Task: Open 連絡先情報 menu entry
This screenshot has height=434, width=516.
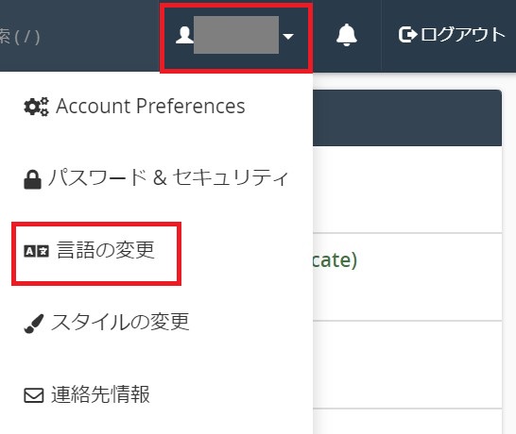Action: pyautogui.click(x=100, y=394)
